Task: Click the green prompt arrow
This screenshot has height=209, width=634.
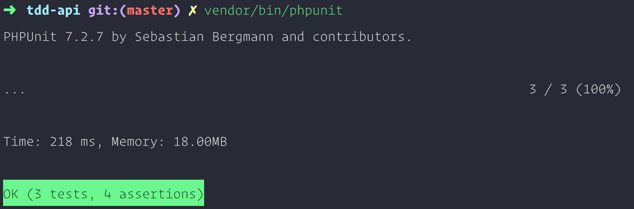Action: 10,10
